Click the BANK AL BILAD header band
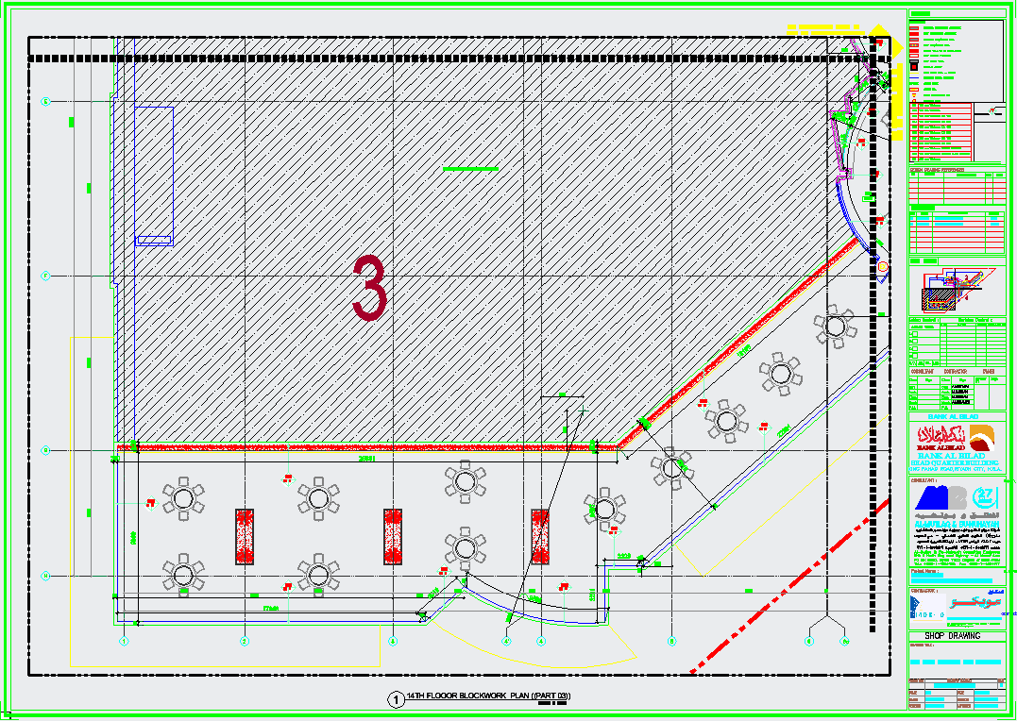 tap(955, 416)
